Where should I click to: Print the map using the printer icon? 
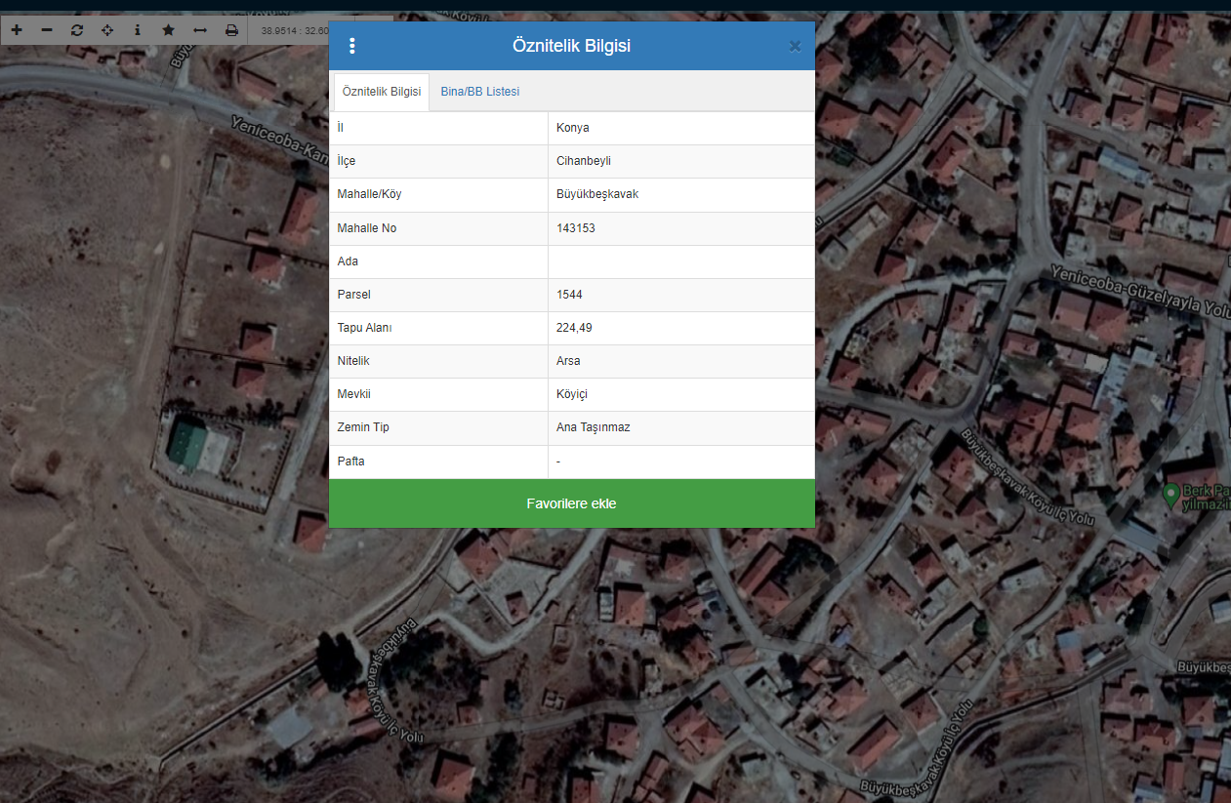click(x=231, y=30)
